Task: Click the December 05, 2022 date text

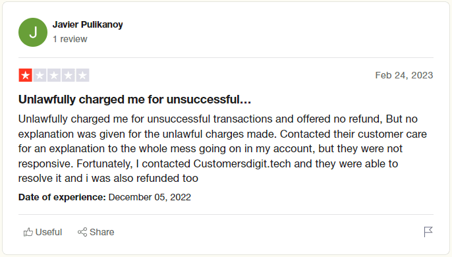Action: (150, 197)
